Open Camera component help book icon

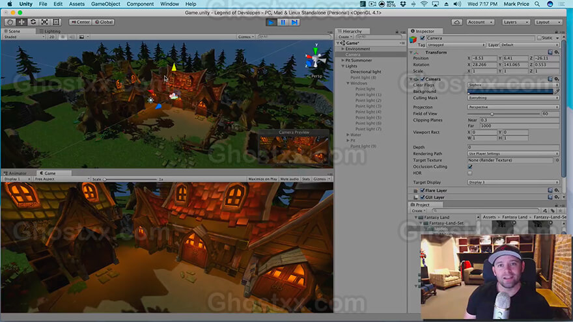pos(550,79)
